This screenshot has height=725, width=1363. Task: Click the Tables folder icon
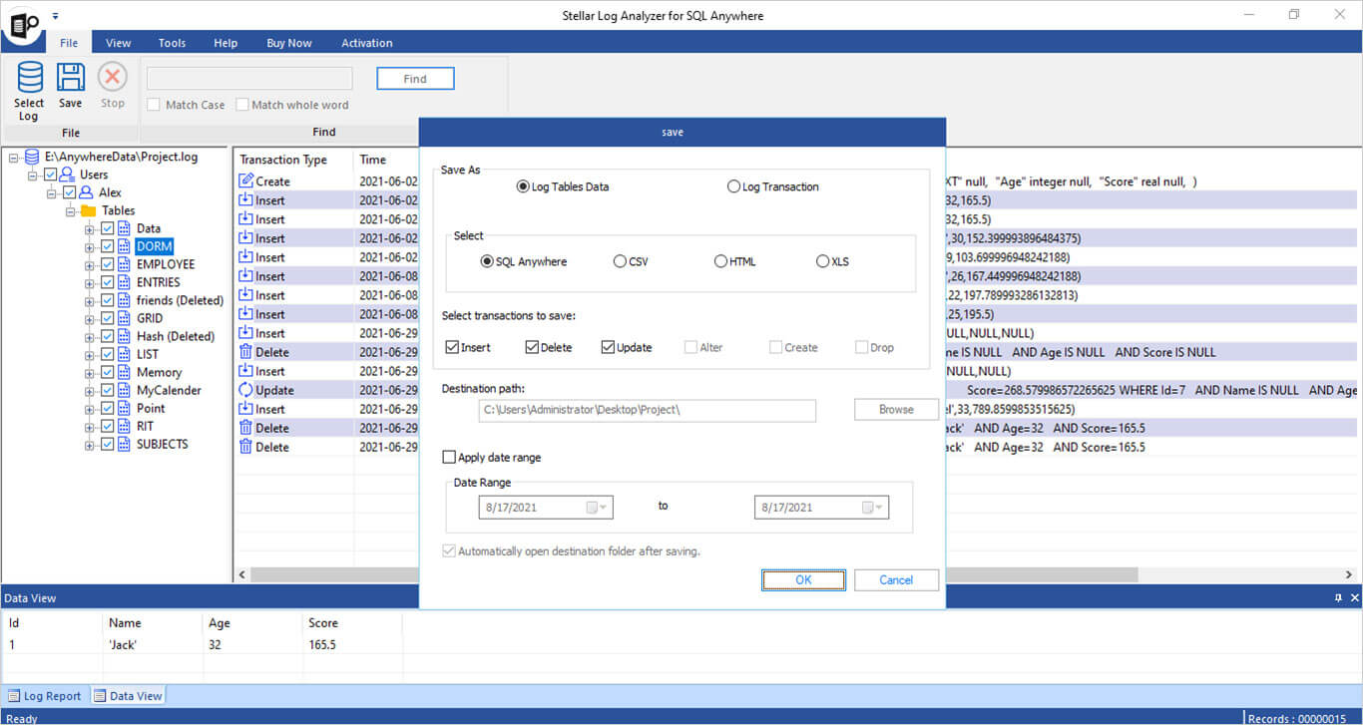point(88,210)
